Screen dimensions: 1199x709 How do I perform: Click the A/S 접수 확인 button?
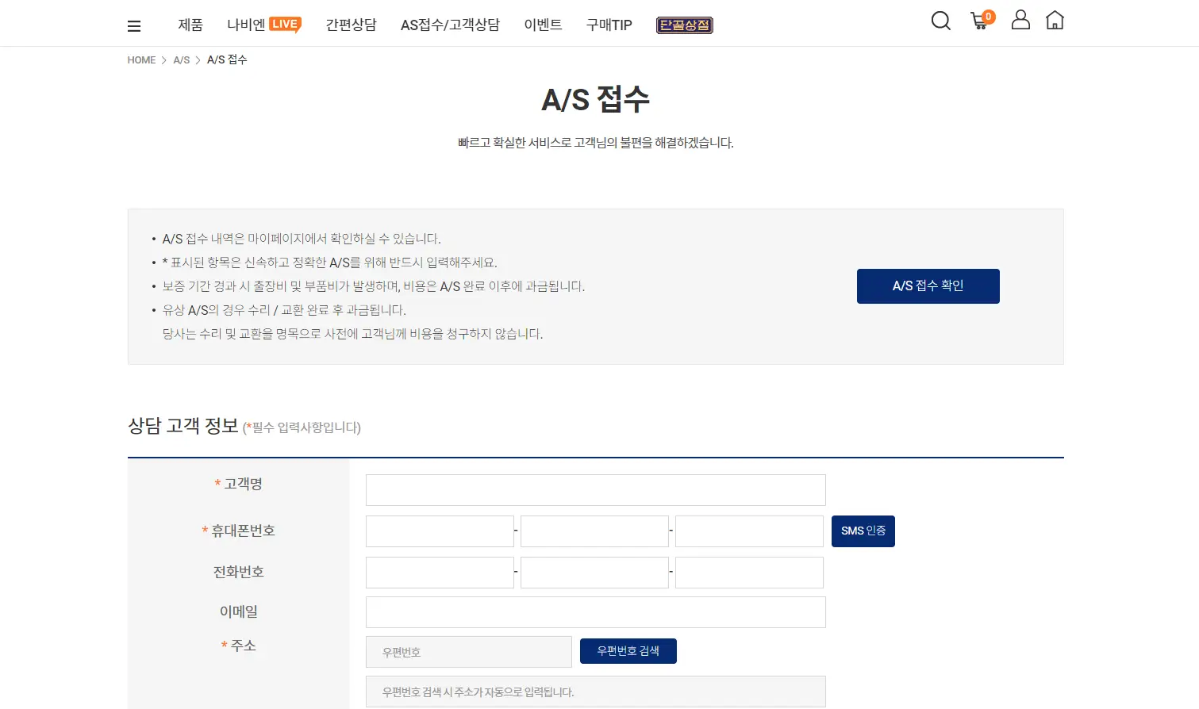pyautogui.click(x=928, y=286)
